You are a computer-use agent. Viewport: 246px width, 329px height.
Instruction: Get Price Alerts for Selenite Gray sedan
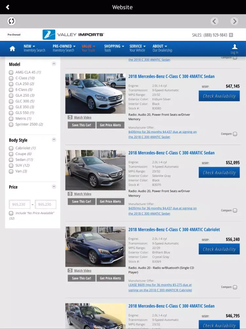coord(111,201)
